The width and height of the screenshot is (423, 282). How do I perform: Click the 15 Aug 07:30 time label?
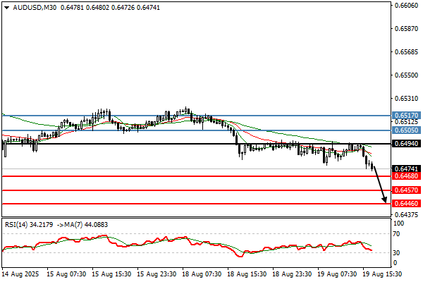[x=66, y=274]
